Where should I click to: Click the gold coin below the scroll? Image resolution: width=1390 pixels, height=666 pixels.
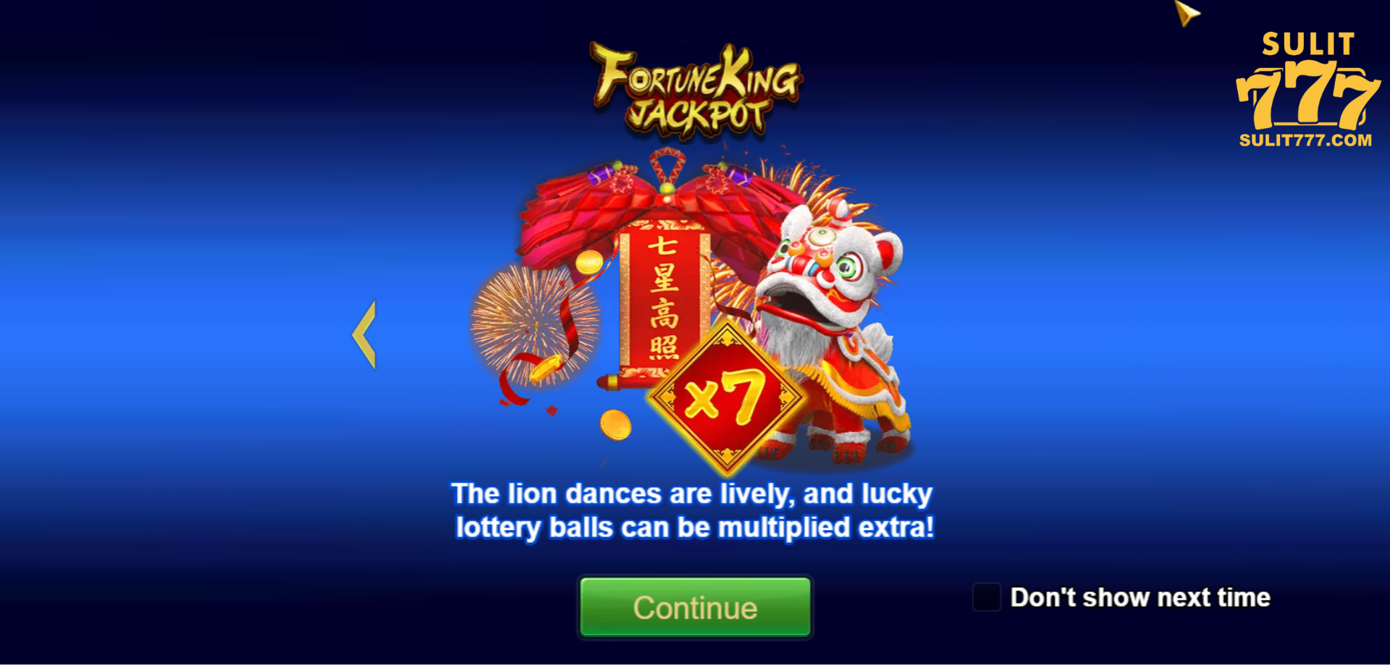tap(615, 425)
